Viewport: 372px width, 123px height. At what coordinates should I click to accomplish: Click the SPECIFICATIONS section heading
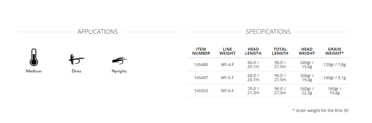click(x=268, y=32)
